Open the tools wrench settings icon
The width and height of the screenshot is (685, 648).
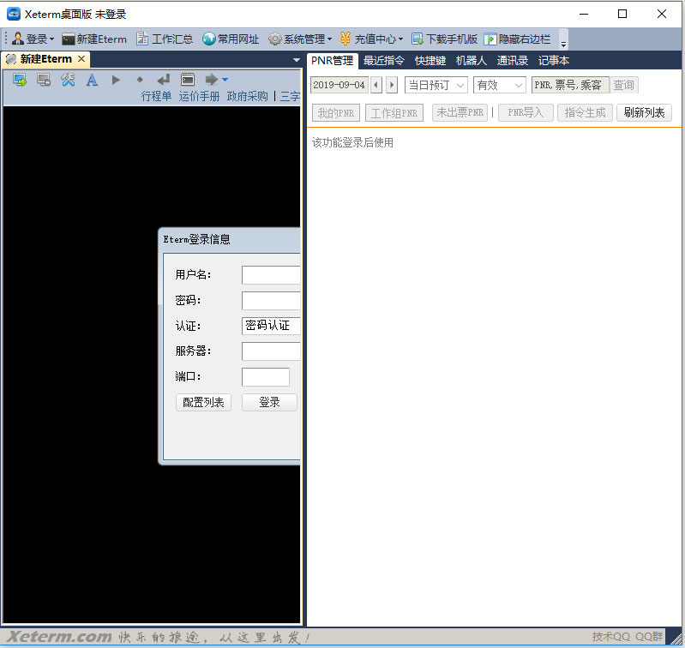[68, 80]
